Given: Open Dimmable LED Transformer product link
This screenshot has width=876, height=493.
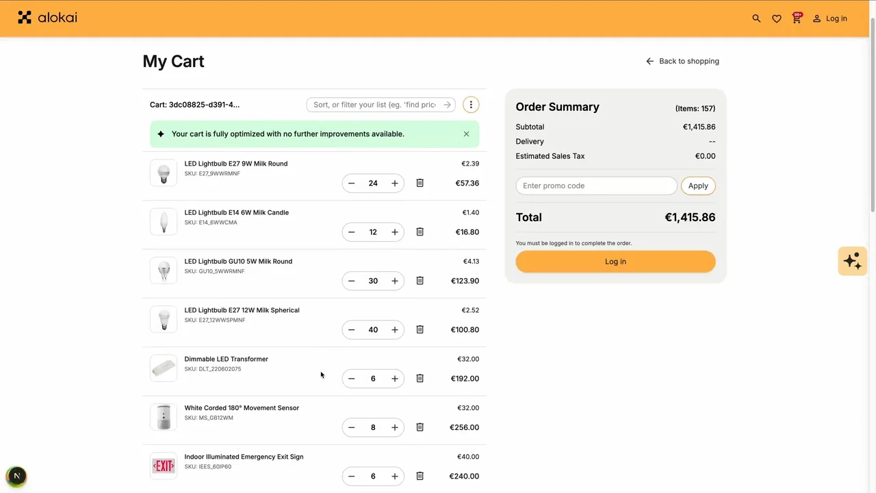Looking at the screenshot, I should pyautogui.click(x=226, y=359).
